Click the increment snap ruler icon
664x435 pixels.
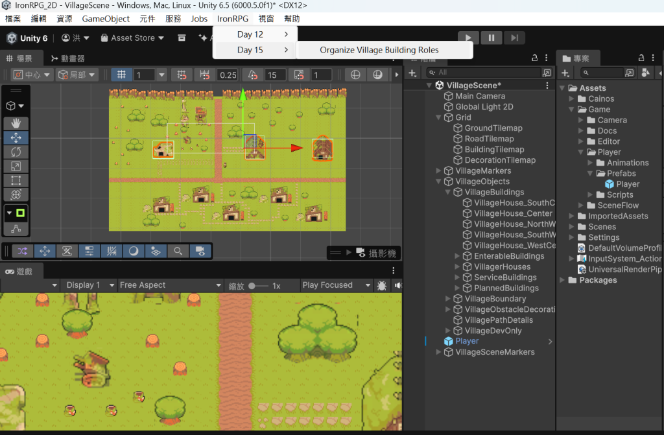point(205,75)
